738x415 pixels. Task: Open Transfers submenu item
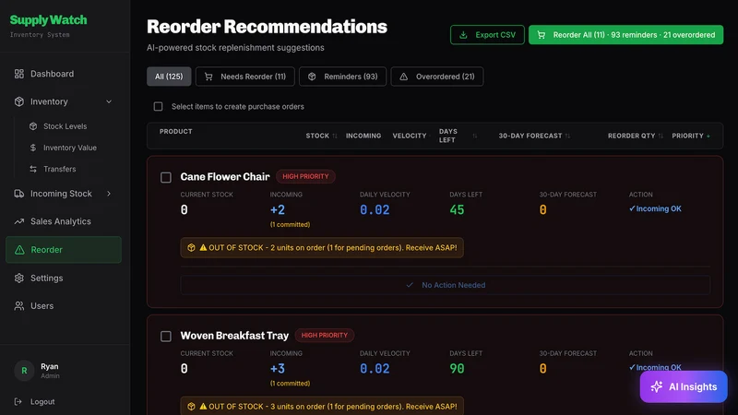pyautogui.click(x=59, y=169)
